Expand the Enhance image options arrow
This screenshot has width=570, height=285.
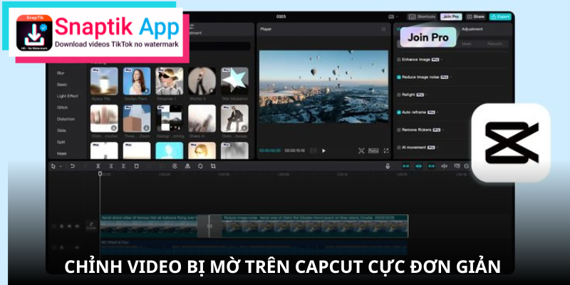click(442, 59)
